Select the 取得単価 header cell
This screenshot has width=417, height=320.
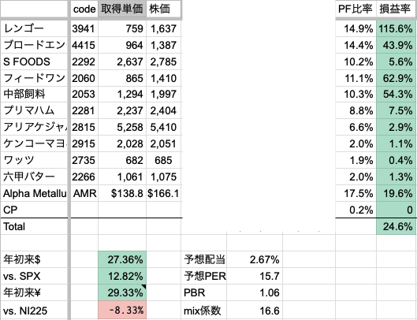tap(122, 9)
